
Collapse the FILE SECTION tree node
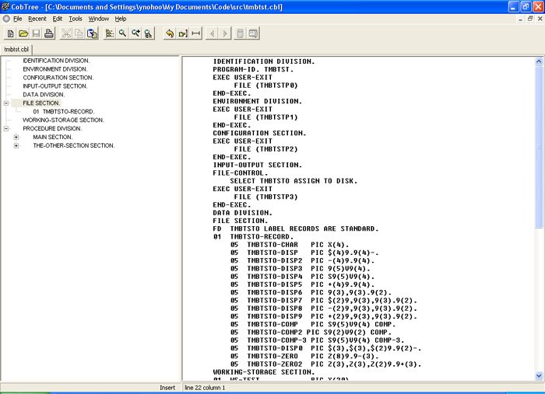click(x=6, y=103)
